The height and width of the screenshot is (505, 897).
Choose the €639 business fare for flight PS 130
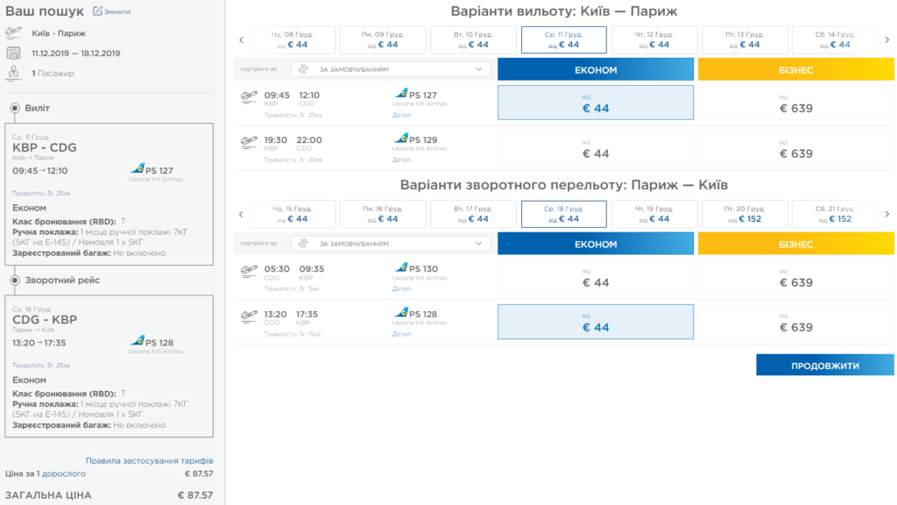pyautogui.click(x=795, y=277)
